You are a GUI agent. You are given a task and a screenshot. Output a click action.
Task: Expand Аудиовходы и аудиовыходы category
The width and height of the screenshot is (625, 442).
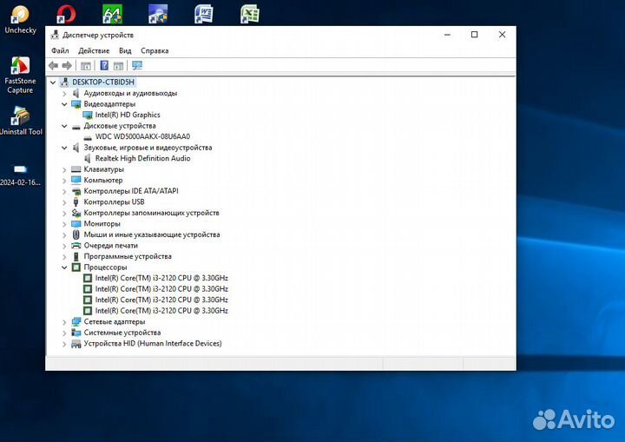(64, 93)
